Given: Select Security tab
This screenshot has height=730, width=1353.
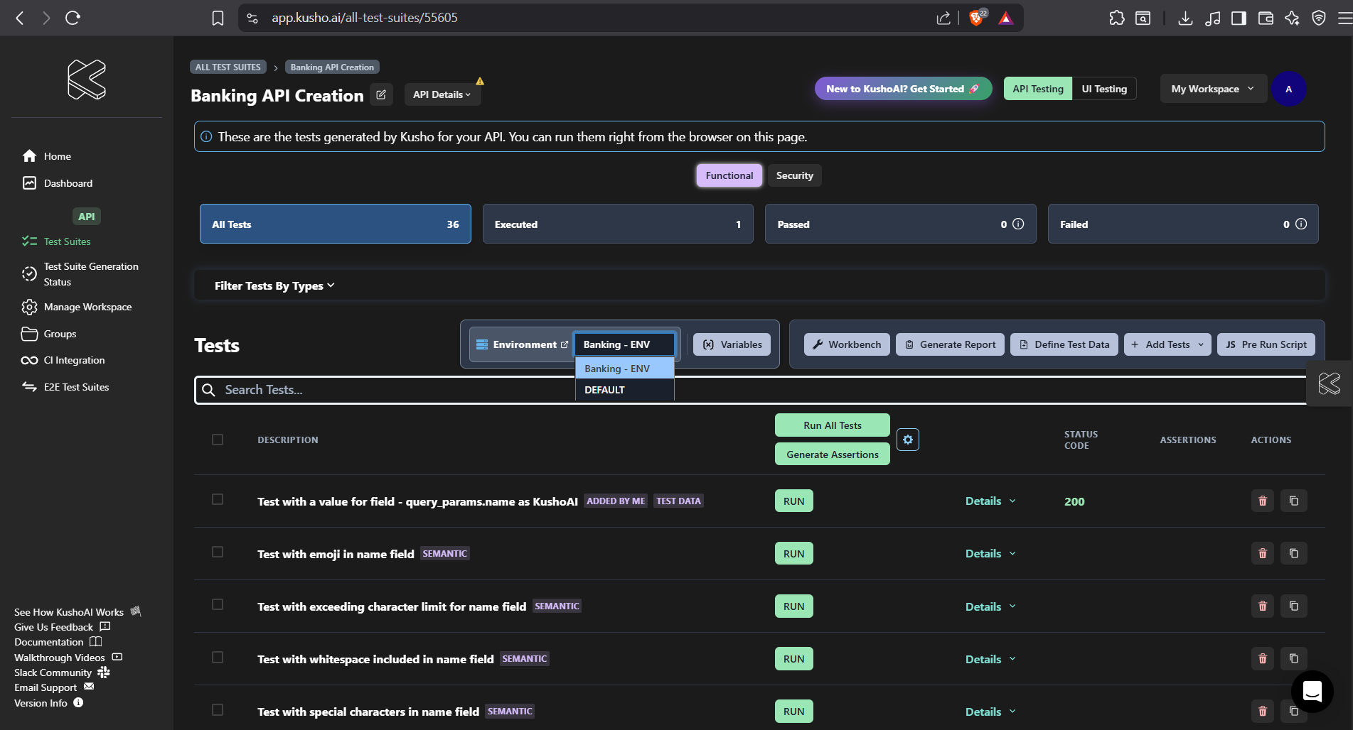Looking at the screenshot, I should (794, 175).
